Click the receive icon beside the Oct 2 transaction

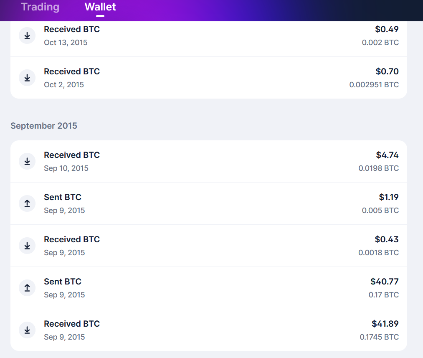coord(27,78)
